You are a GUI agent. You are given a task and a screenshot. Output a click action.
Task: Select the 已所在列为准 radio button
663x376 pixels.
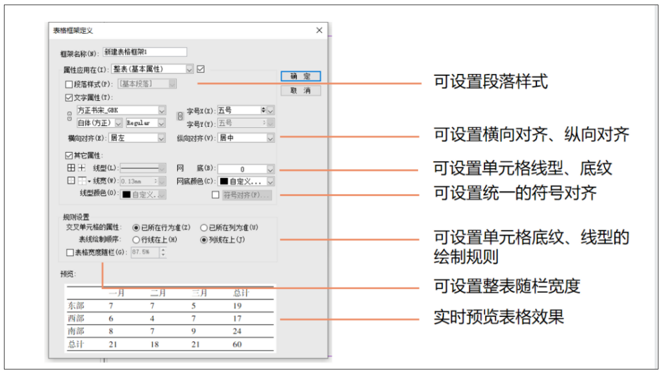[204, 228]
